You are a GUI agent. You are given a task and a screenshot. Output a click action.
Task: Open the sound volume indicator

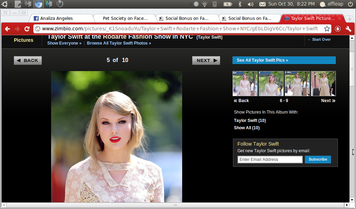[250, 4]
